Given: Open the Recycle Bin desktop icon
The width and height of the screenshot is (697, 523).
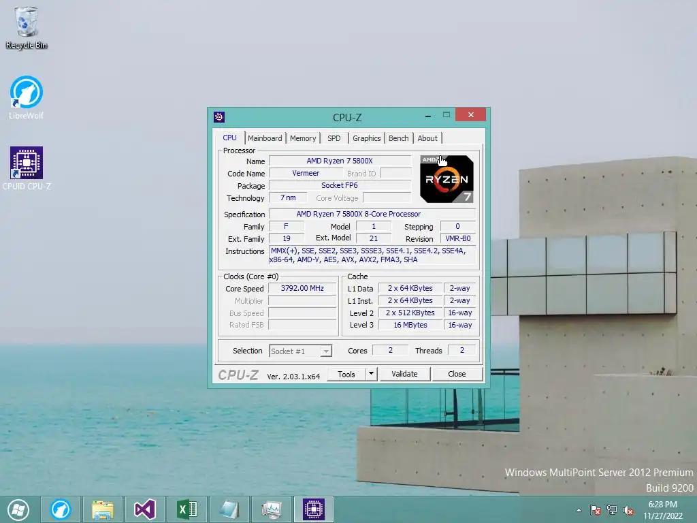Looking at the screenshot, I should pyautogui.click(x=27, y=27).
